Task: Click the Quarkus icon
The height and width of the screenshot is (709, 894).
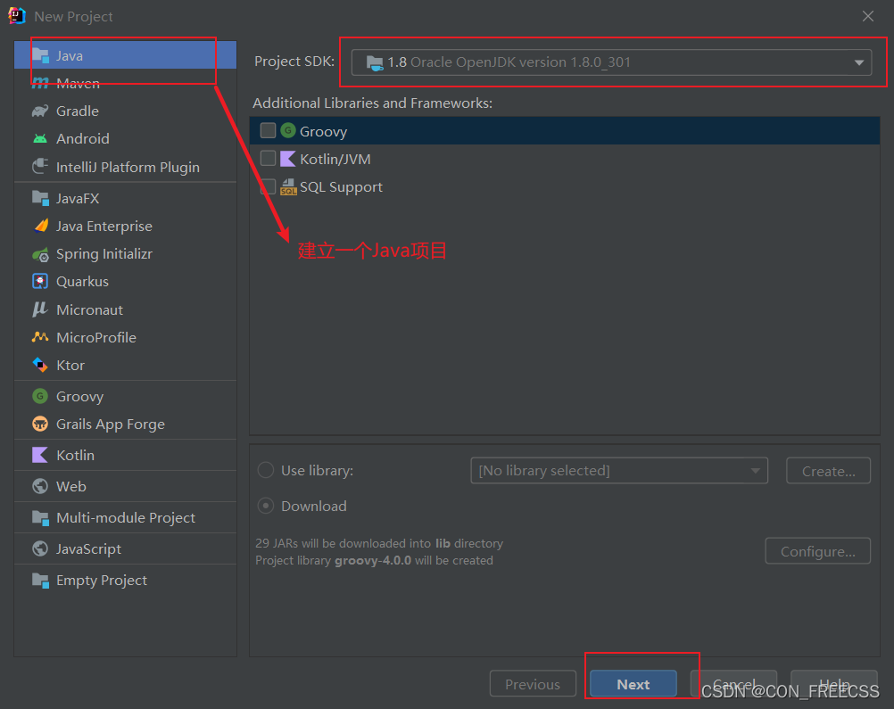Action: point(40,282)
